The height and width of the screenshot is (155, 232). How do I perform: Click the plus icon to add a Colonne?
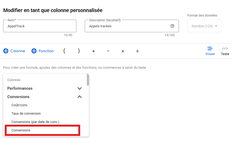(6, 51)
